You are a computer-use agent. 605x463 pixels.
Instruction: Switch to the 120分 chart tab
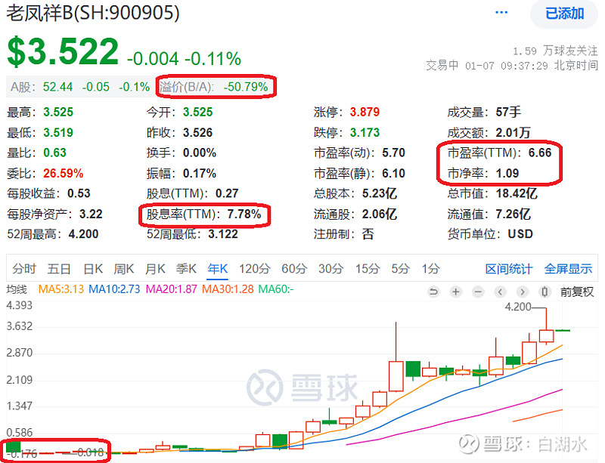coord(254,268)
